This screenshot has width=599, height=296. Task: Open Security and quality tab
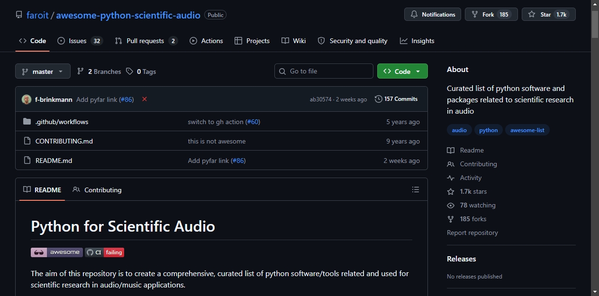point(353,41)
